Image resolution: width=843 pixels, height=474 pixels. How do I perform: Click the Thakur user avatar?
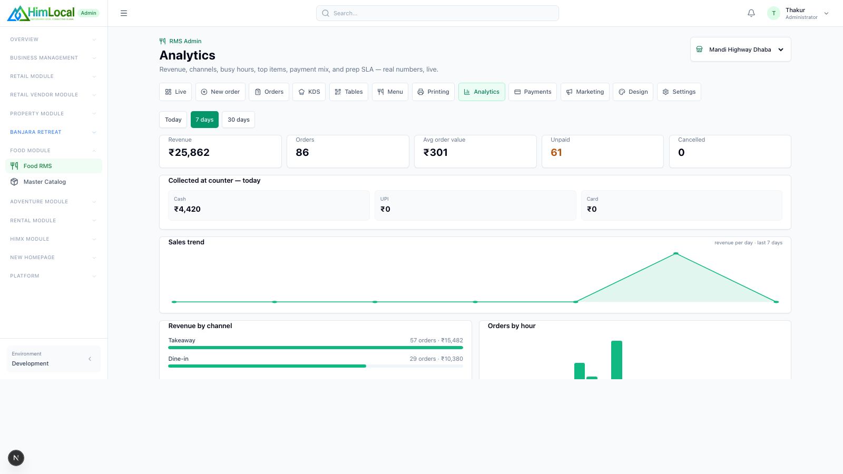(x=773, y=13)
